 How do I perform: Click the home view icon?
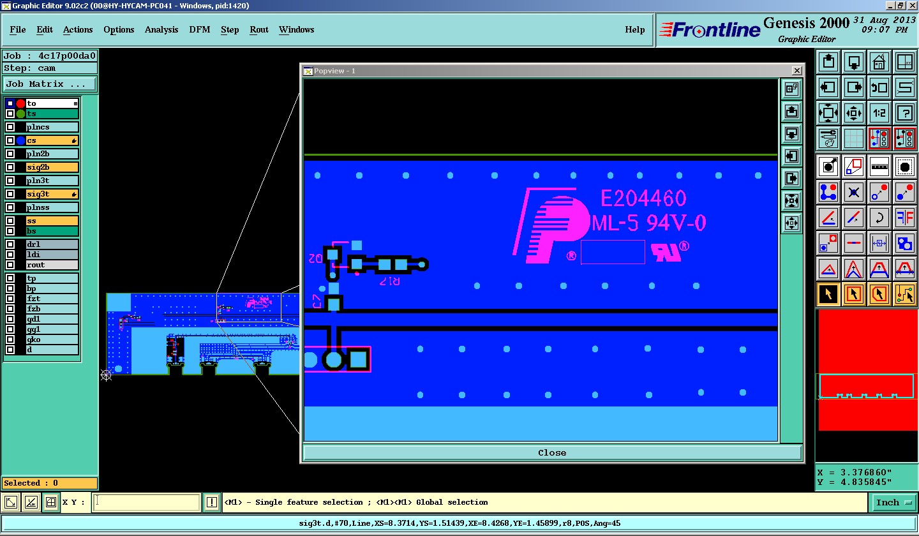click(x=879, y=63)
